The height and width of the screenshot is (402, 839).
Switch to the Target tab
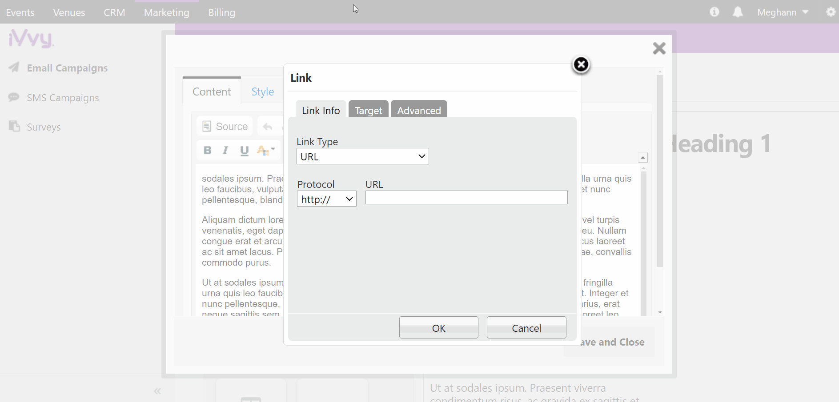368,110
